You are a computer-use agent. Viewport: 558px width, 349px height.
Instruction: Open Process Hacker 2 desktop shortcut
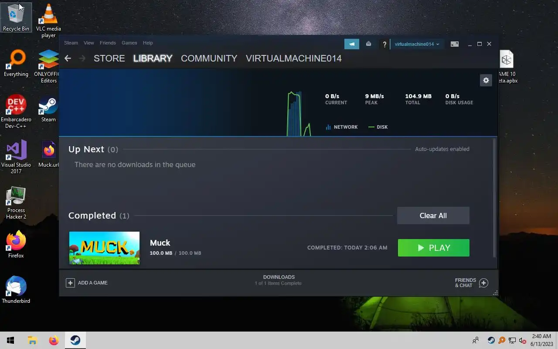(x=16, y=202)
